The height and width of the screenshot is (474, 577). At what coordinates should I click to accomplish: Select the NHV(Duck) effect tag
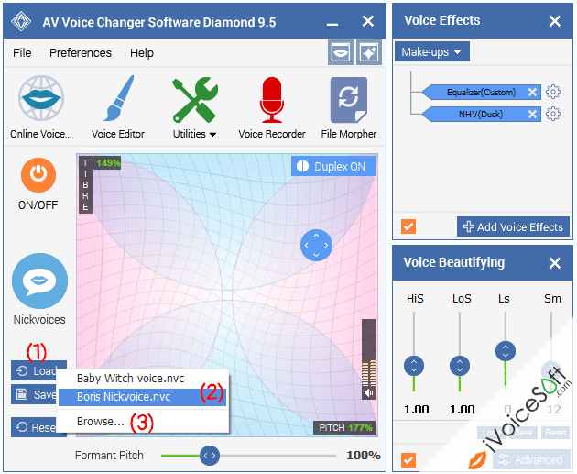click(481, 115)
